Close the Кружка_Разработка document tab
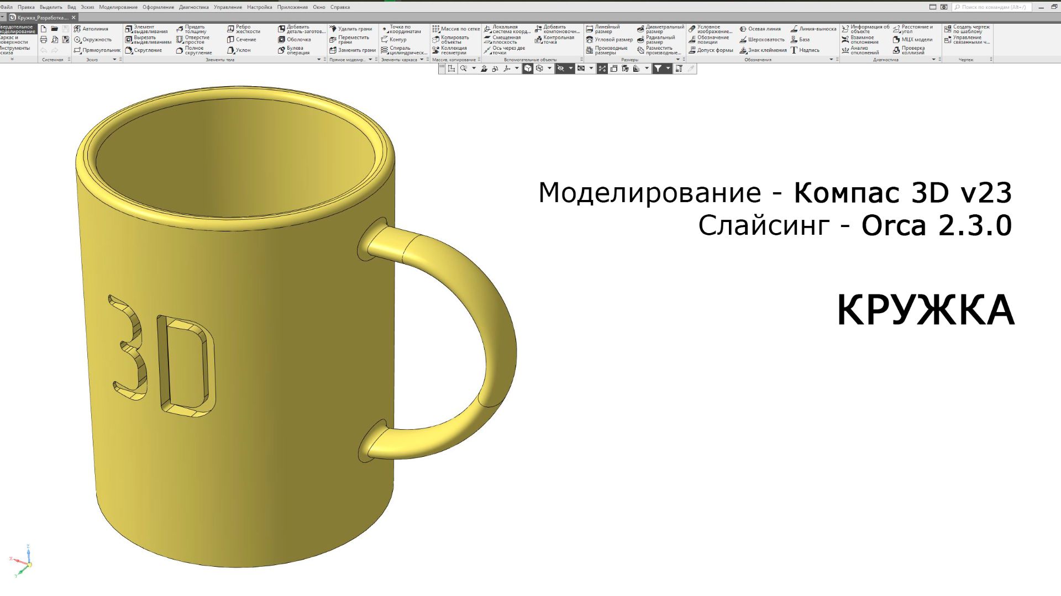Image resolution: width=1061 pixels, height=596 pixels. [x=73, y=18]
